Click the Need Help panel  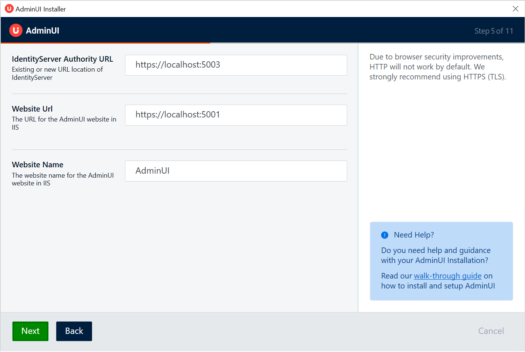tap(441, 261)
